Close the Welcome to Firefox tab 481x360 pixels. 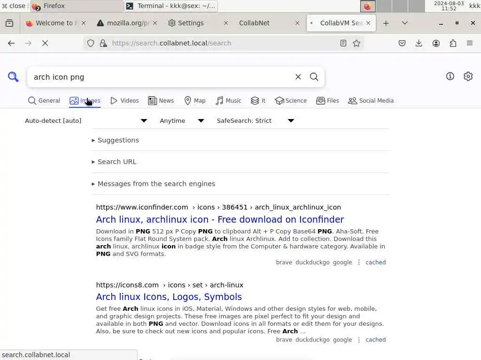[x=84, y=23]
